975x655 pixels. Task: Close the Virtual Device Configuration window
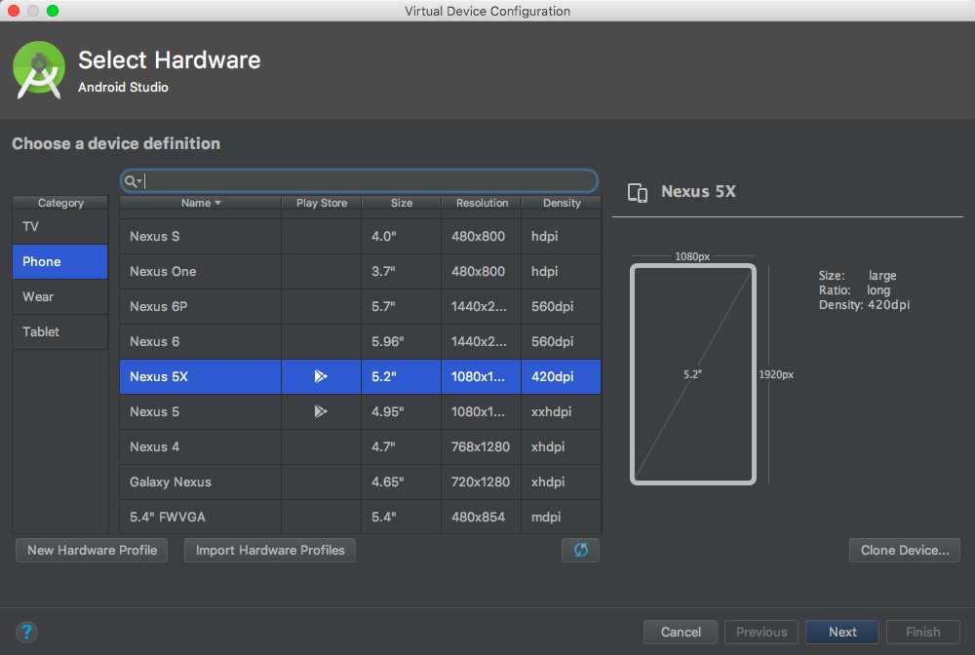[14, 11]
